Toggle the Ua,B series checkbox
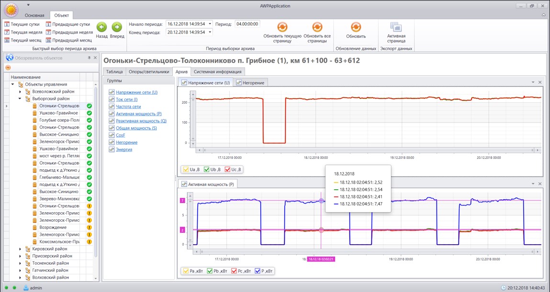Screen dimensions: 550x292 click(185, 170)
